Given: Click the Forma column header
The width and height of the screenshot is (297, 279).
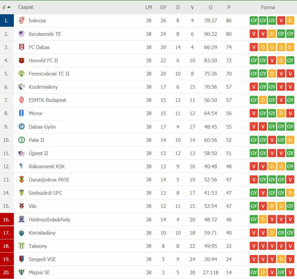Looking at the screenshot, I should point(268,7).
